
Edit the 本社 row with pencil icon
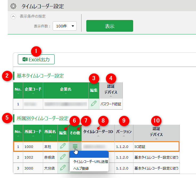[x=63, y=146]
